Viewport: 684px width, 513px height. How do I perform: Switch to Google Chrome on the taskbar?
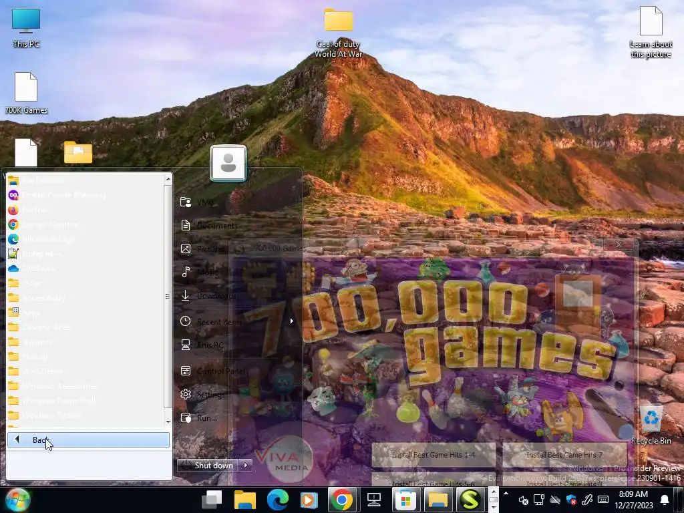click(341, 500)
